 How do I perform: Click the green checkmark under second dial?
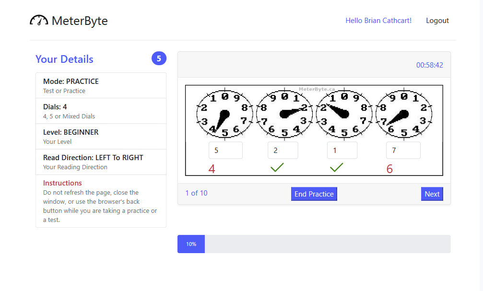(x=277, y=167)
